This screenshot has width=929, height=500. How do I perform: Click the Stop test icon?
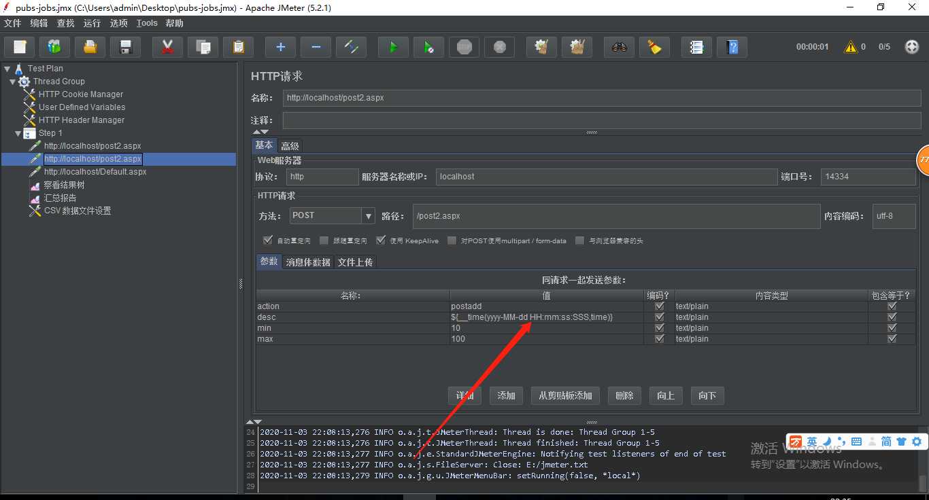(464, 47)
